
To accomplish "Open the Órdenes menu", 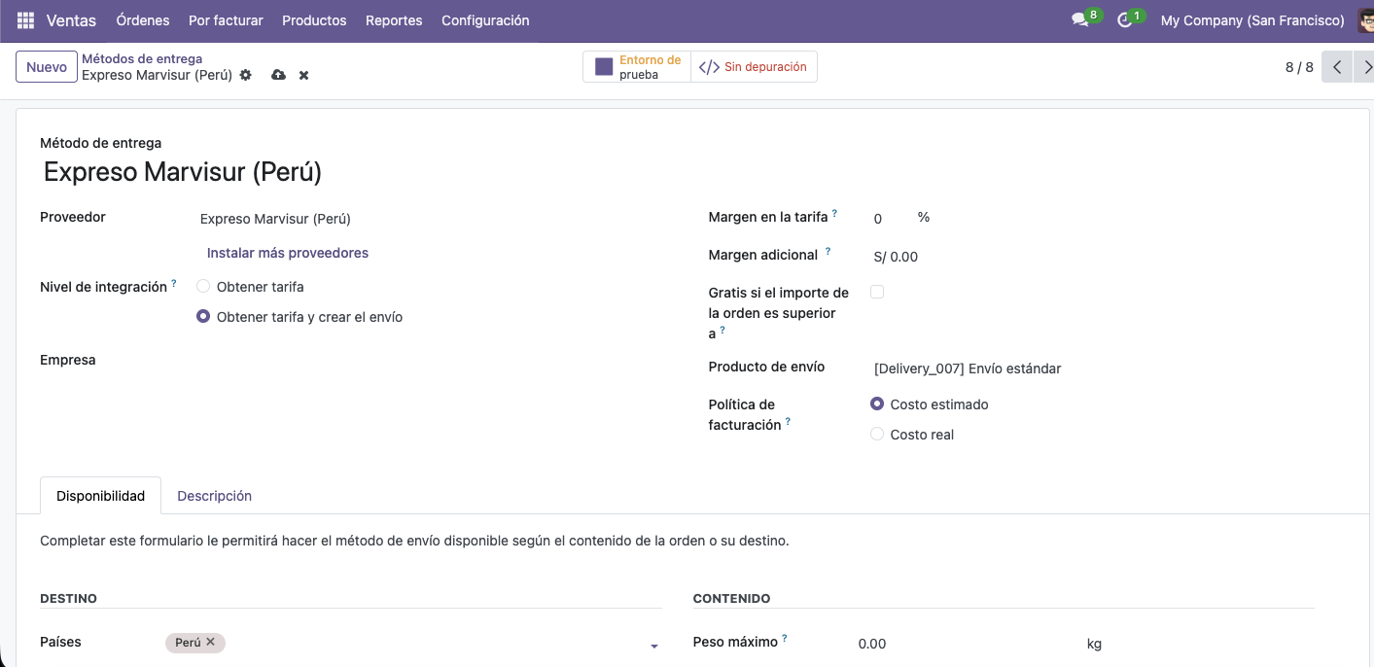I will tap(143, 20).
